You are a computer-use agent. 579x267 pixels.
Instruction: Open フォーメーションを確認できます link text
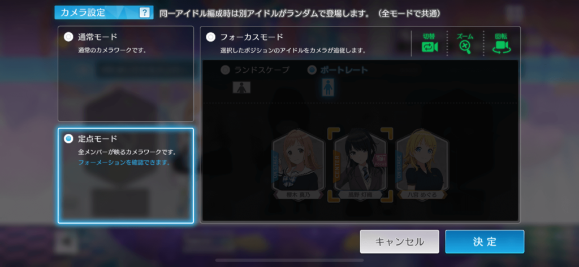click(x=124, y=162)
